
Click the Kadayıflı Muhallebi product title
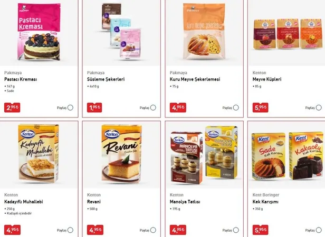pyautogui.click(x=24, y=202)
